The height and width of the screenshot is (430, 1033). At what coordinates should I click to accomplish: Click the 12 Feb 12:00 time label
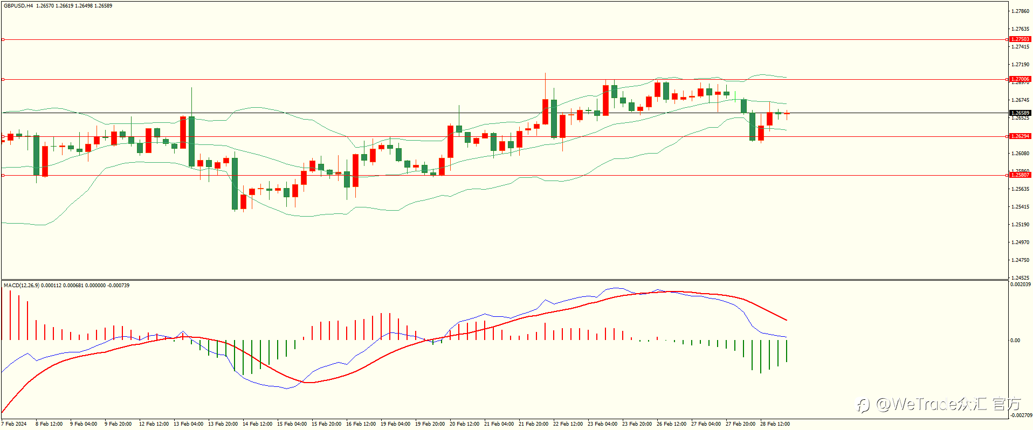[x=154, y=424]
